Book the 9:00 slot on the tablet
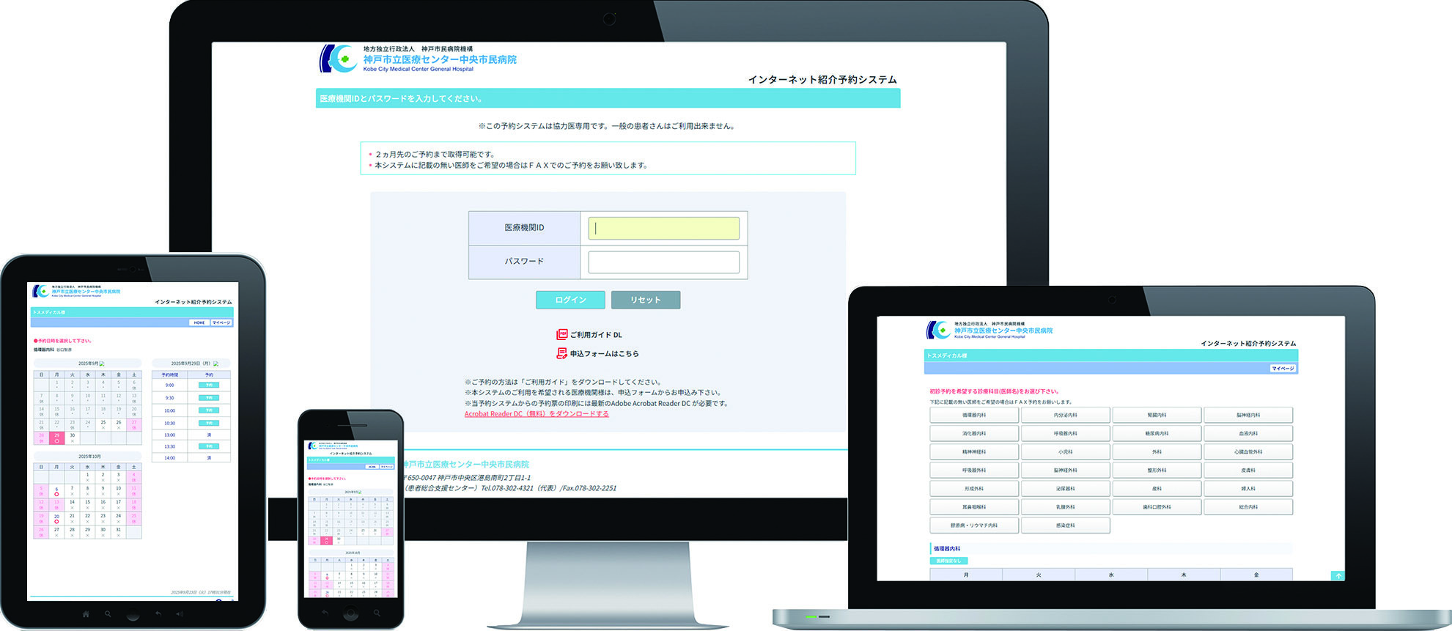Screen dimensions: 1452x631 [209, 385]
